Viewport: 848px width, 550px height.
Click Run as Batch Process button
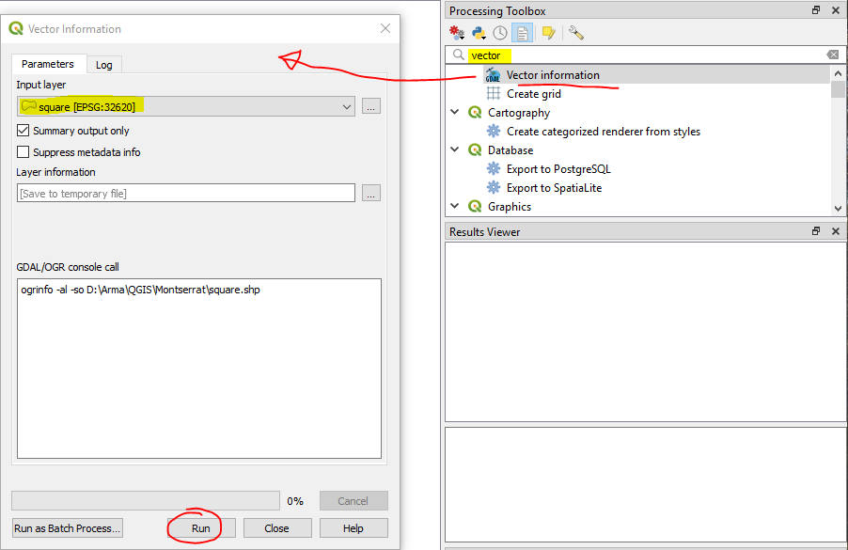[x=67, y=528]
